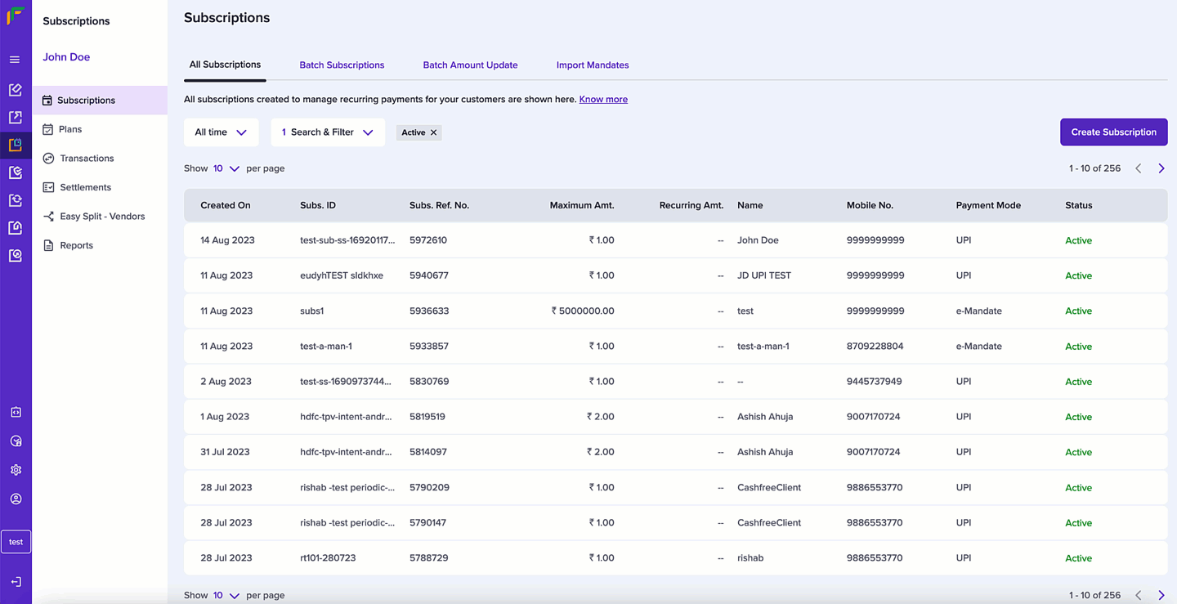Open the All time date dropdown

pyautogui.click(x=221, y=132)
